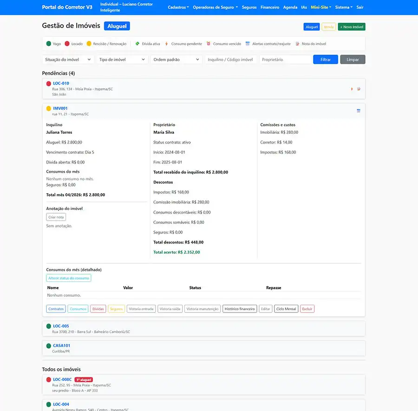Click Criar nota under Anotação do imóvel
This screenshot has width=418, height=411.
point(56,216)
